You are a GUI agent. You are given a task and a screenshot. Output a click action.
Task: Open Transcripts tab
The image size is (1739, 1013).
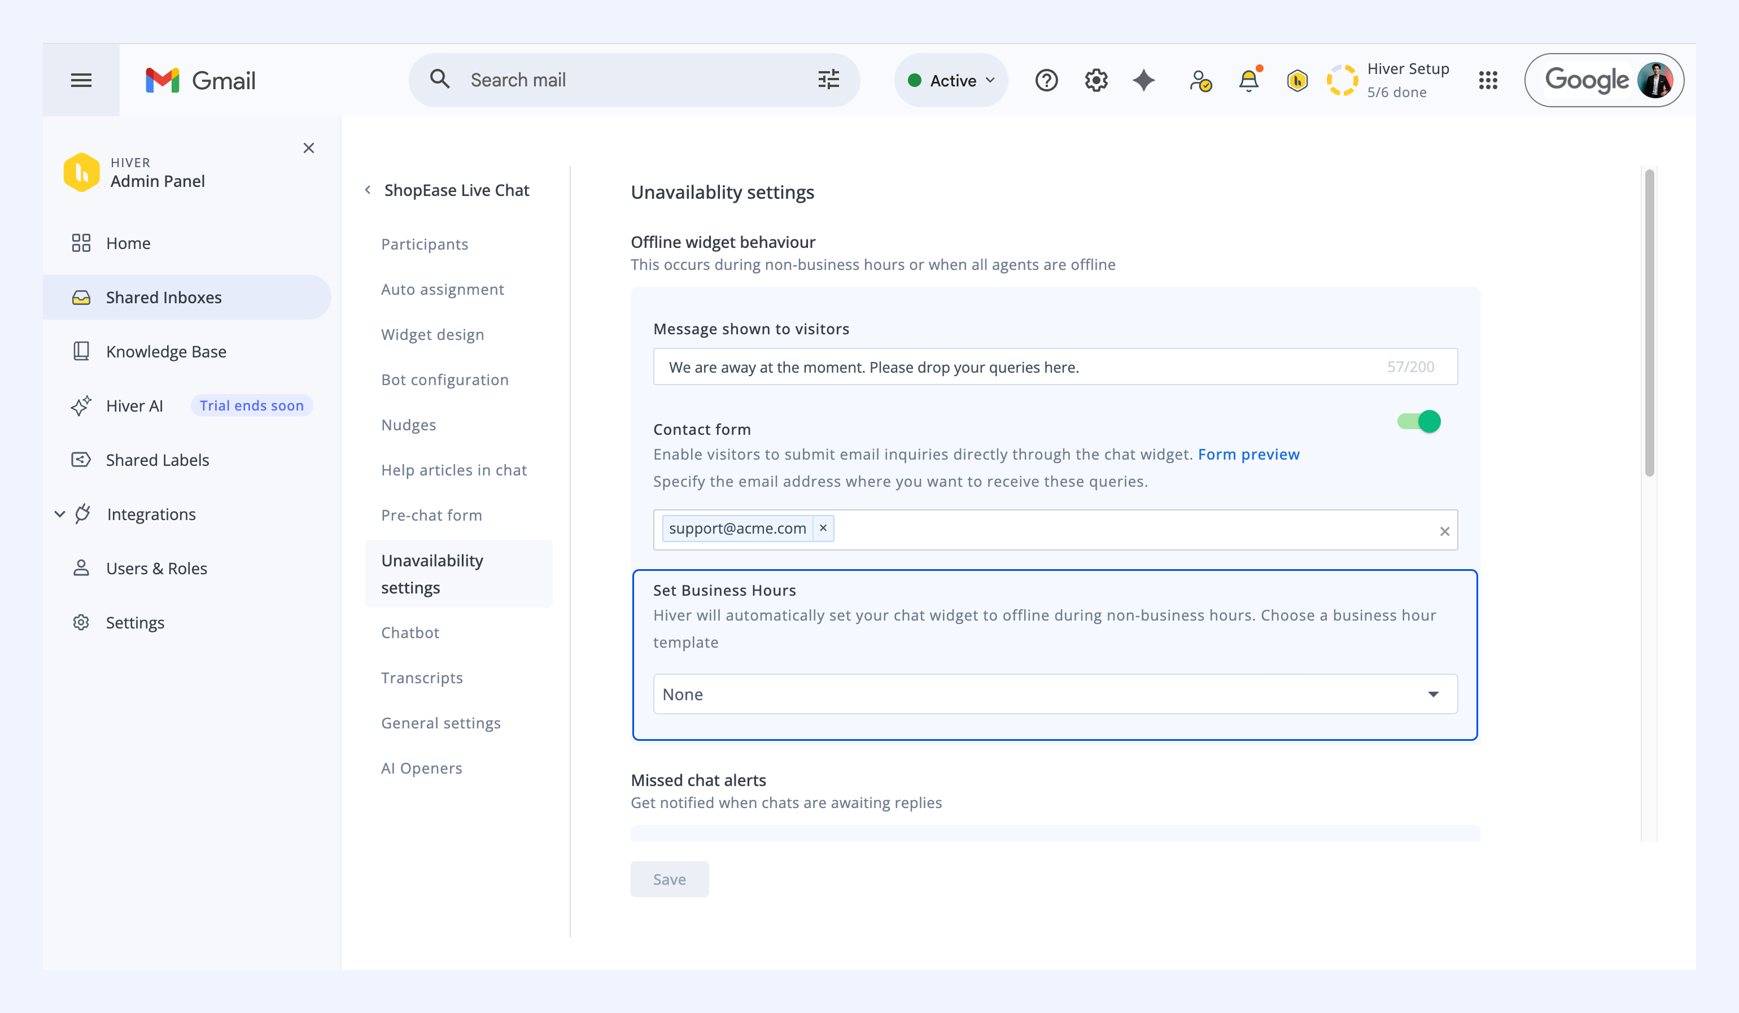(422, 678)
